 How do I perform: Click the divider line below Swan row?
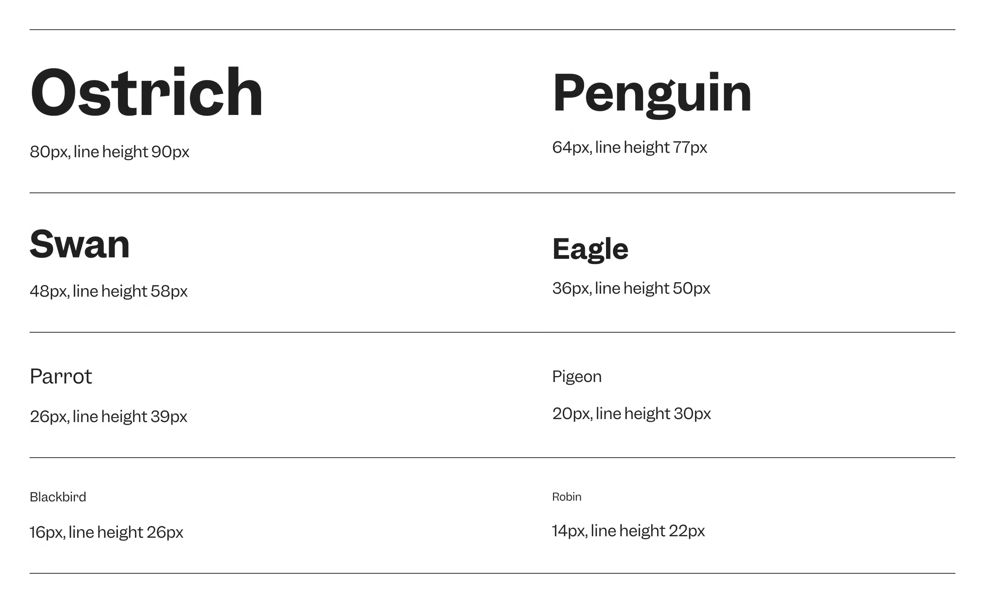pyautogui.click(x=492, y=332)
